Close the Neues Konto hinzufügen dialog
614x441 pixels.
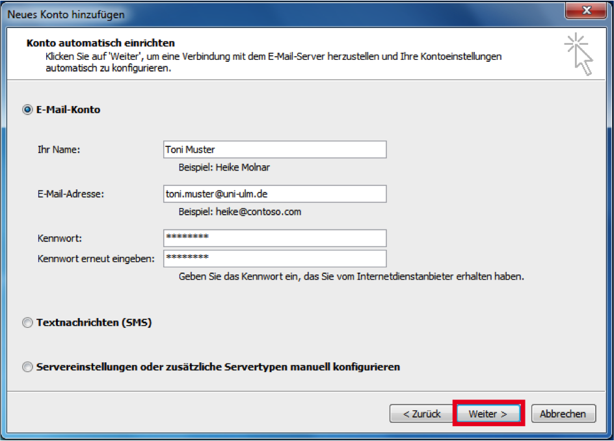586,11
